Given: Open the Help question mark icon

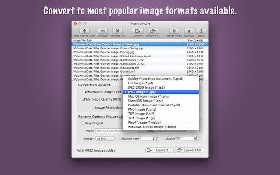Looking at the screenshot, I should point(201,31).
